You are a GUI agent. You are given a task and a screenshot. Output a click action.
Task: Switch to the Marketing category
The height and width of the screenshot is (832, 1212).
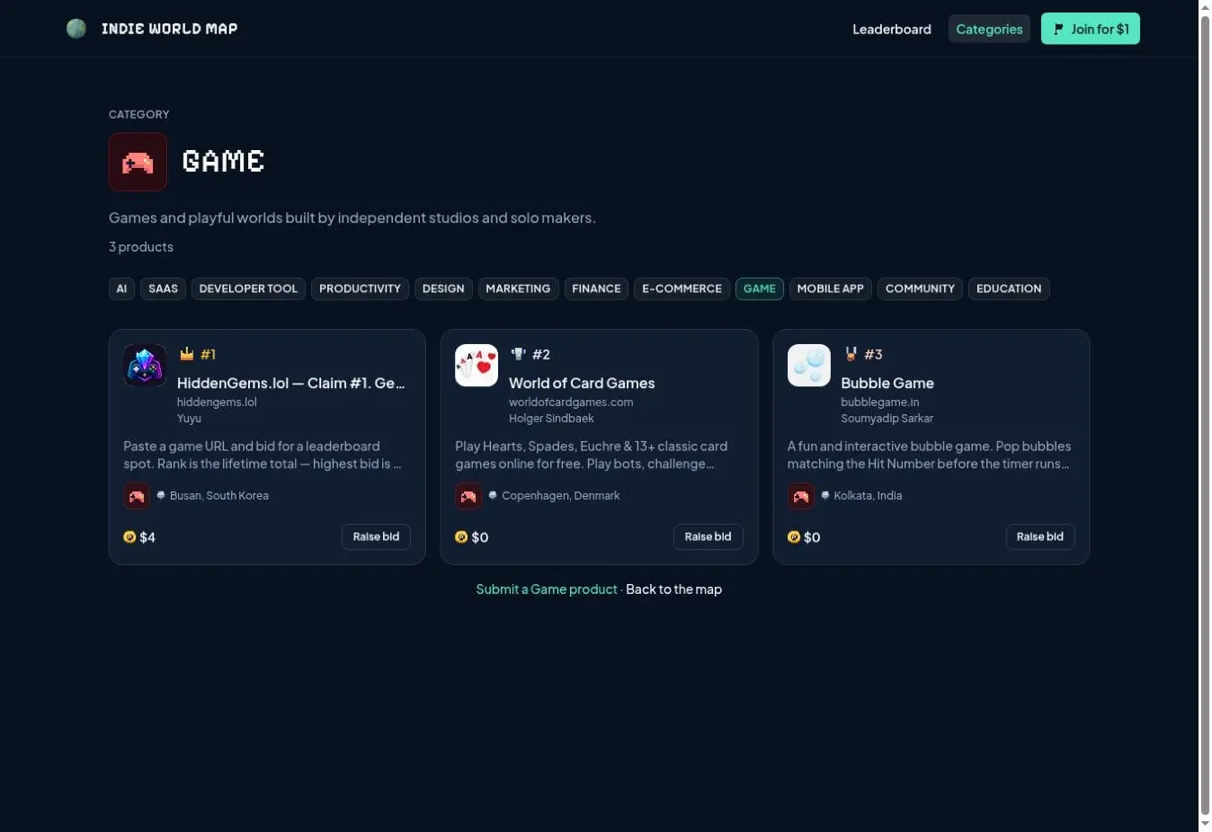tap(518, 288)
